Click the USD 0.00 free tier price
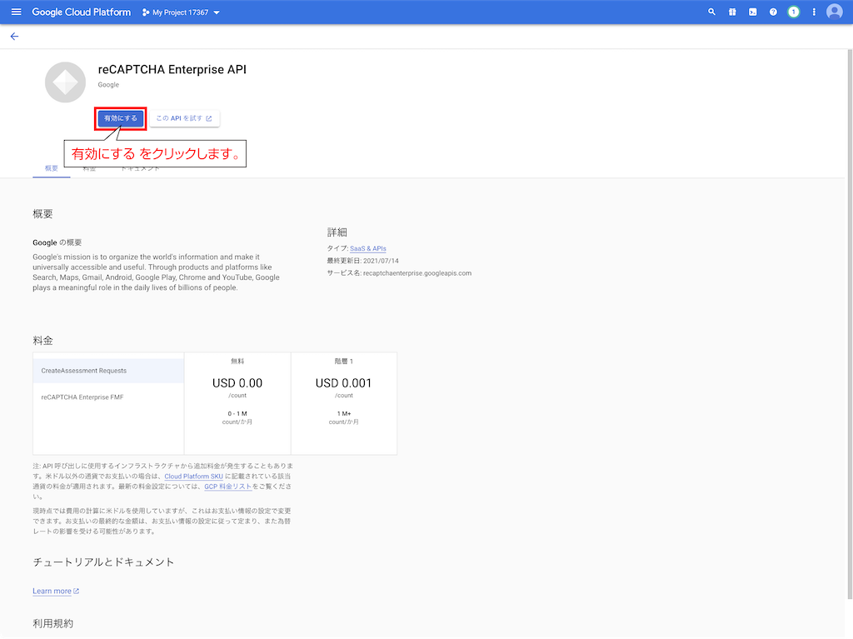 (x=237, y=383)
